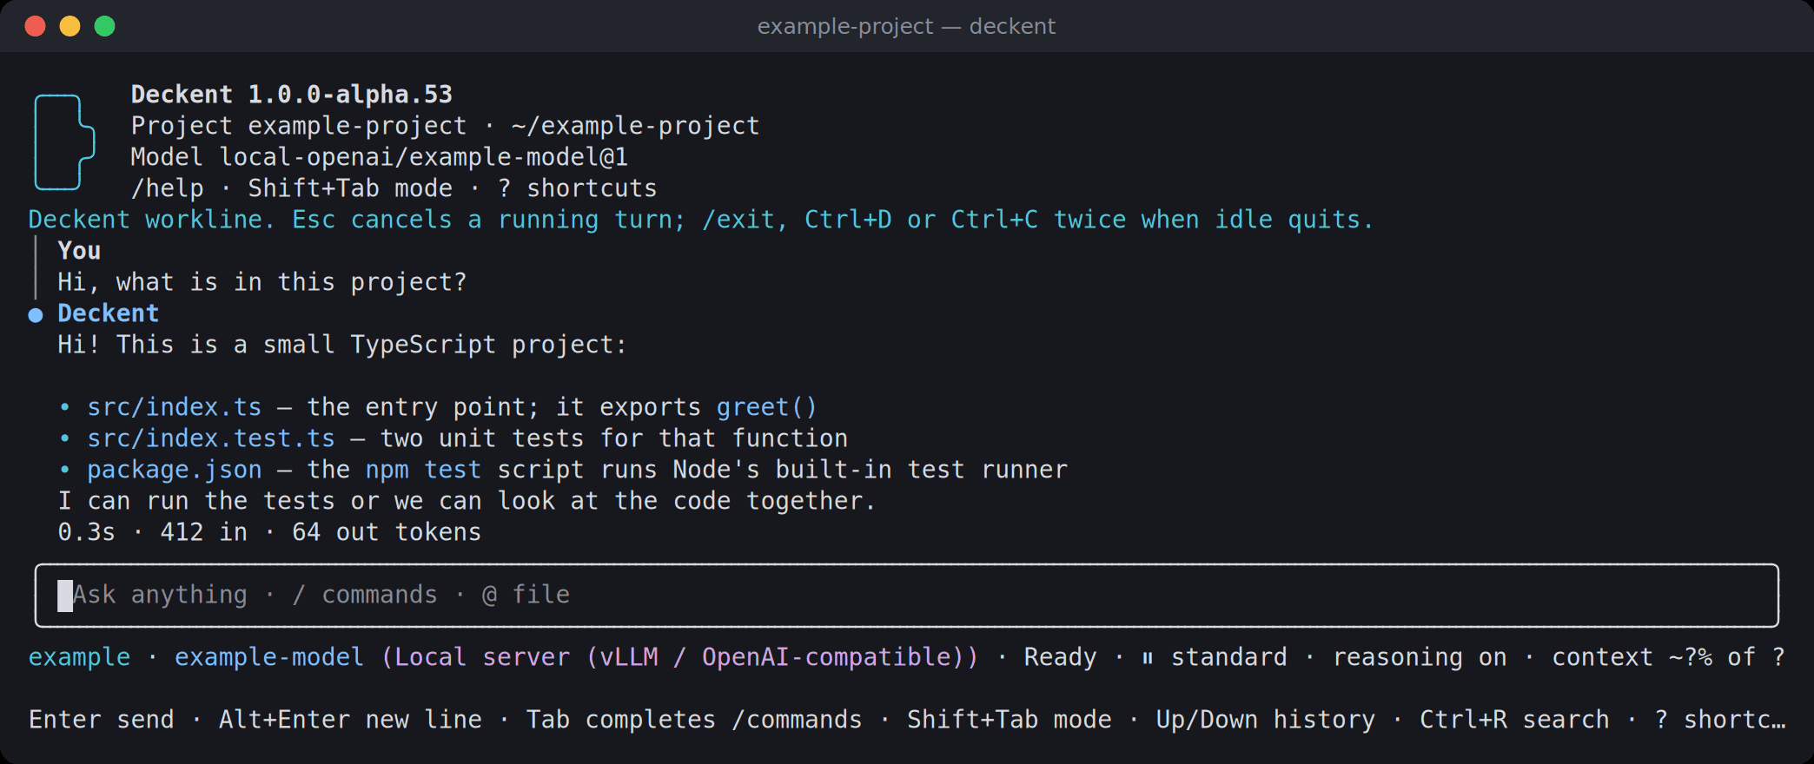This screenshot has width=1814, height=764.
Task: Click 'I can run the tests' sentence
Action: click(x=467, y=501)
